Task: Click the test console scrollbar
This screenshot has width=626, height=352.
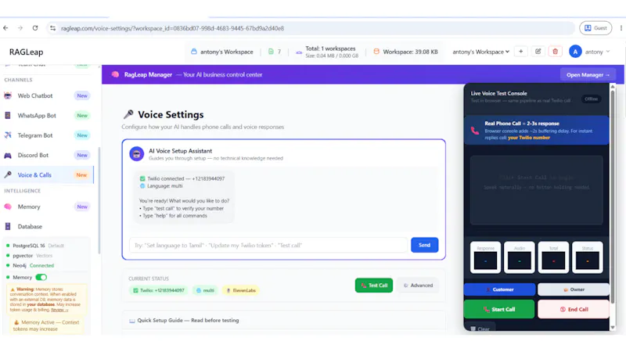Action: [x=613, y=196]
